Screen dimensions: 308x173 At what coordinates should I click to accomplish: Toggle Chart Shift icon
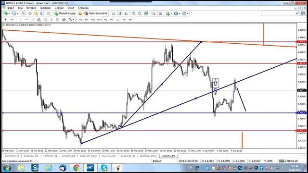pyautogui.click(x=160, y=13)
